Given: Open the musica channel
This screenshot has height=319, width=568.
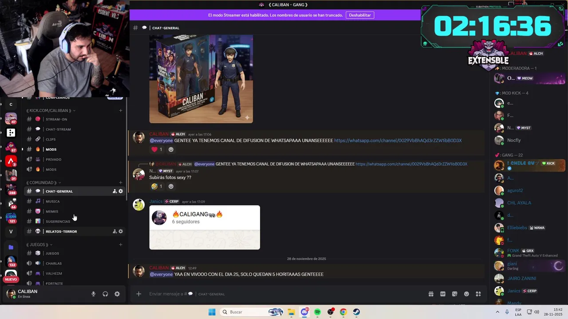Looking at the screenshot, I should [75, 201].
